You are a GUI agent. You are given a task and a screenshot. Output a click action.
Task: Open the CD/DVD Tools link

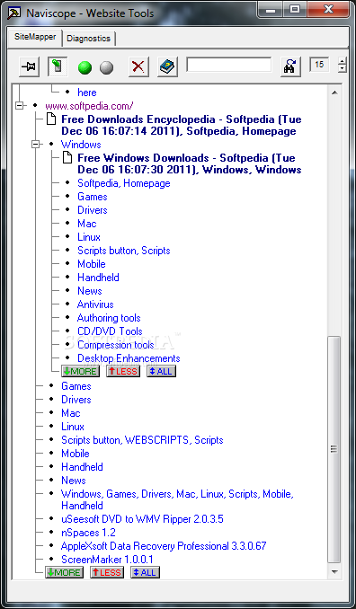(x=110, y=331)
